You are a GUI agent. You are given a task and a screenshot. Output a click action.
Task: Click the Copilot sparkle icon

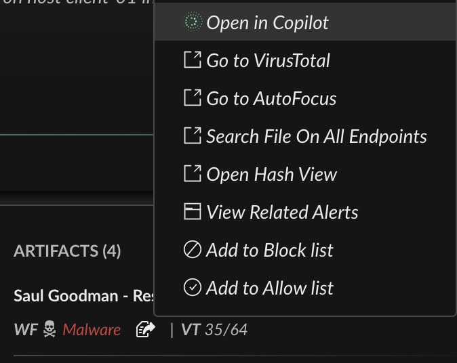click(193, 22)
